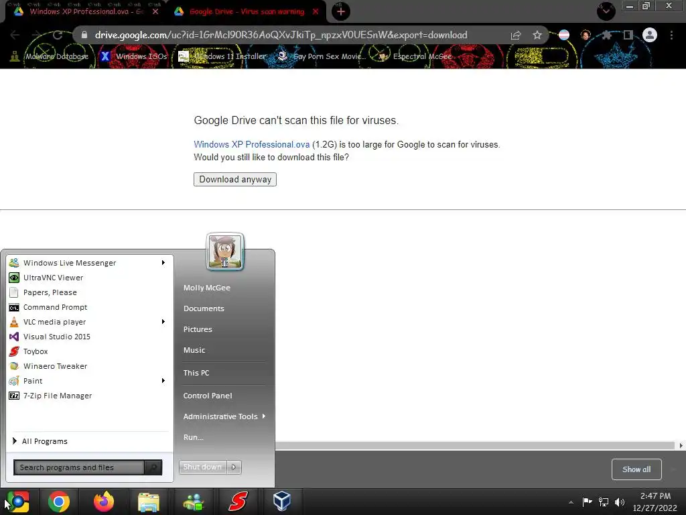Open the Run... dialog

tap(194, 437)
